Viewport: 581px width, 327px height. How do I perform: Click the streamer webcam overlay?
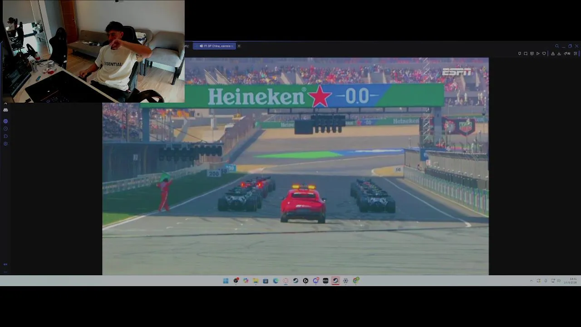[93, 51]
